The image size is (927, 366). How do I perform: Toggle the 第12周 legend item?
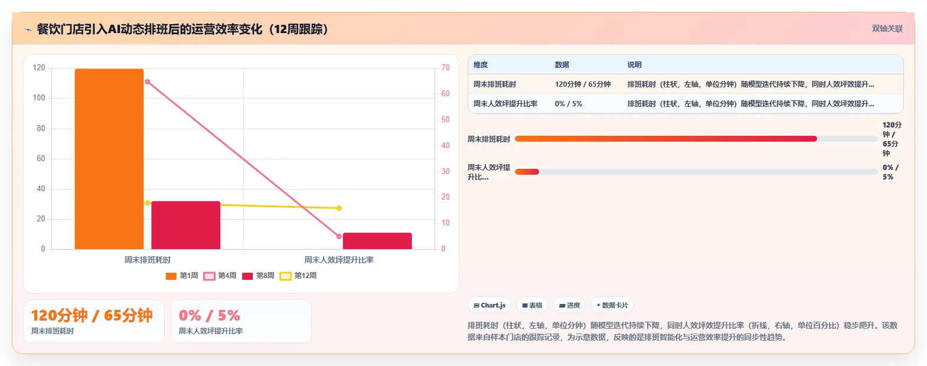tap(298, 276)
